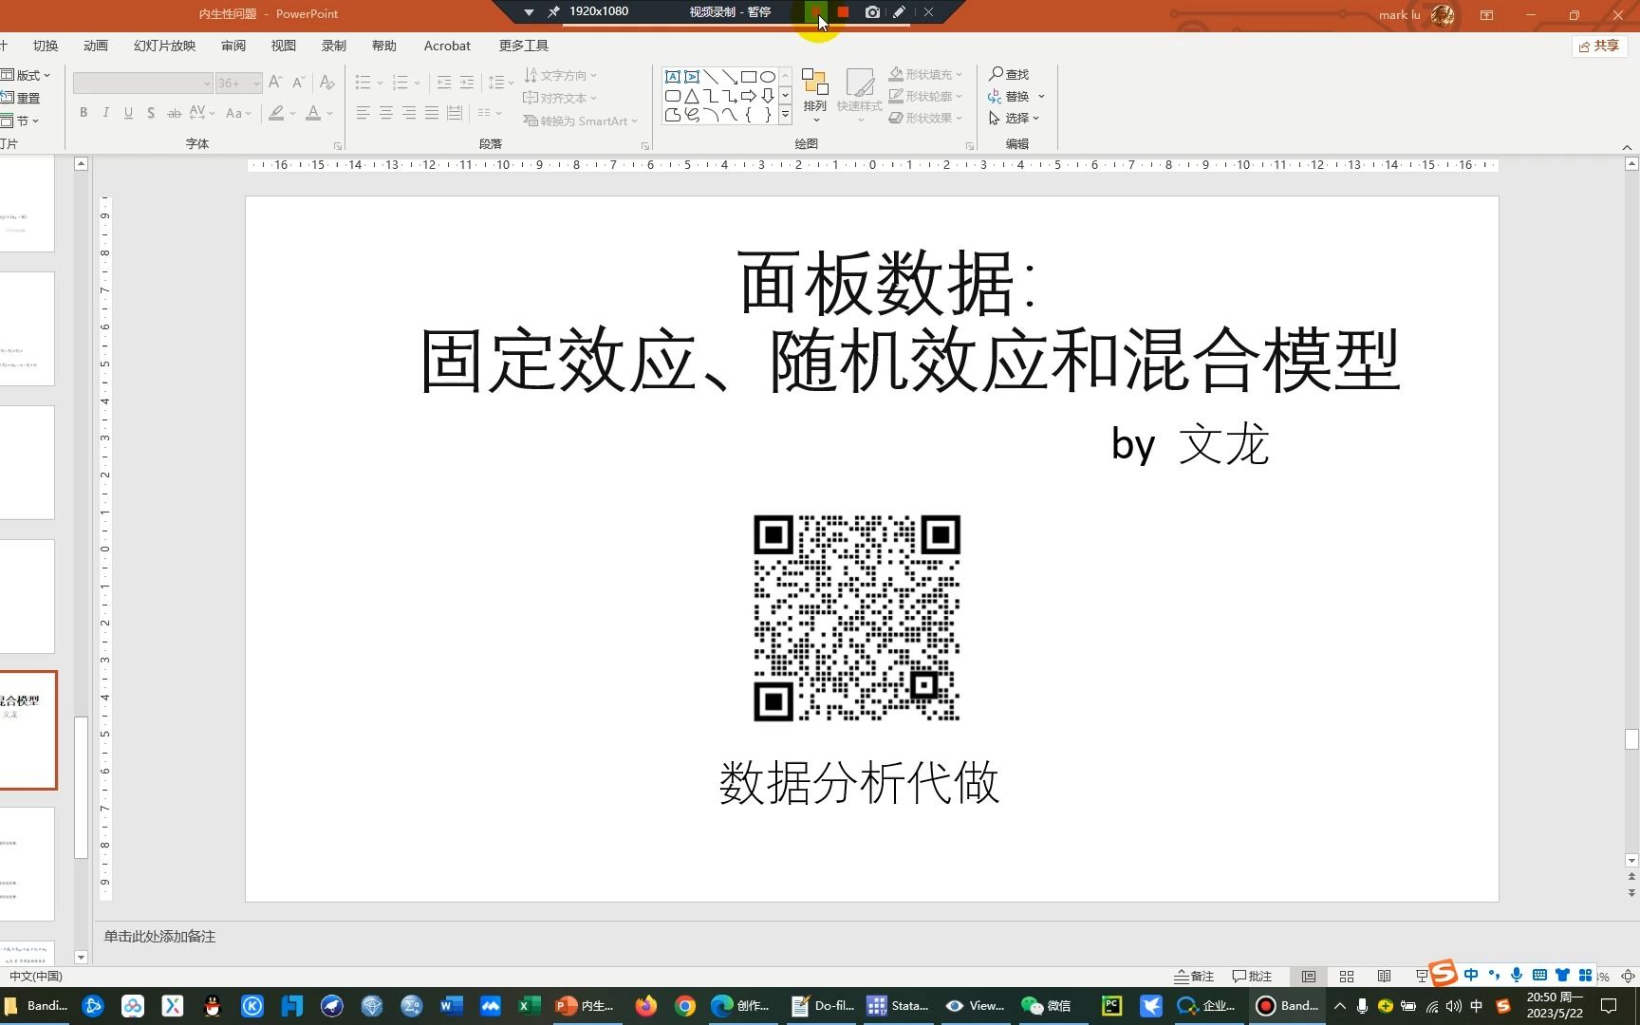Open Excel from the taskbar
The height and width of the screenshot is (1025, 1640).
tap(530, 1006)
